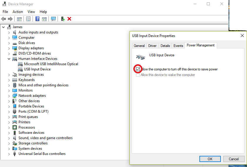This screenshot has height=167, width=247.
Task: Click the Properties toolbar icon
Action: click(28, 19)
